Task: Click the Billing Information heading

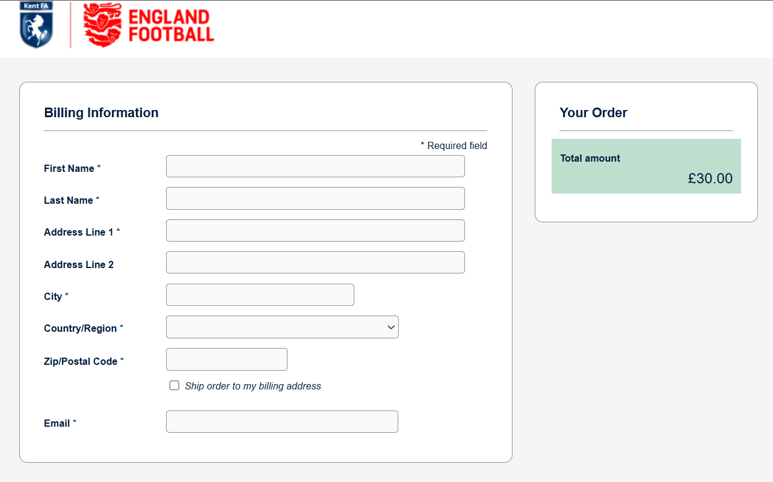Action: pos(101,113)
